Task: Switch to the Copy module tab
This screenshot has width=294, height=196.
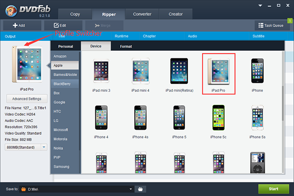Action: point(75,14)
